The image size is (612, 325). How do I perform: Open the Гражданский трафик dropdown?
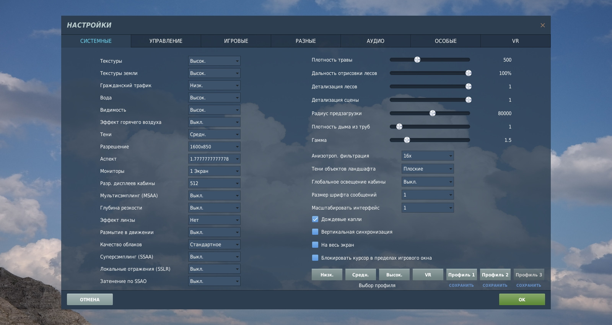click(x=214, y=85)
